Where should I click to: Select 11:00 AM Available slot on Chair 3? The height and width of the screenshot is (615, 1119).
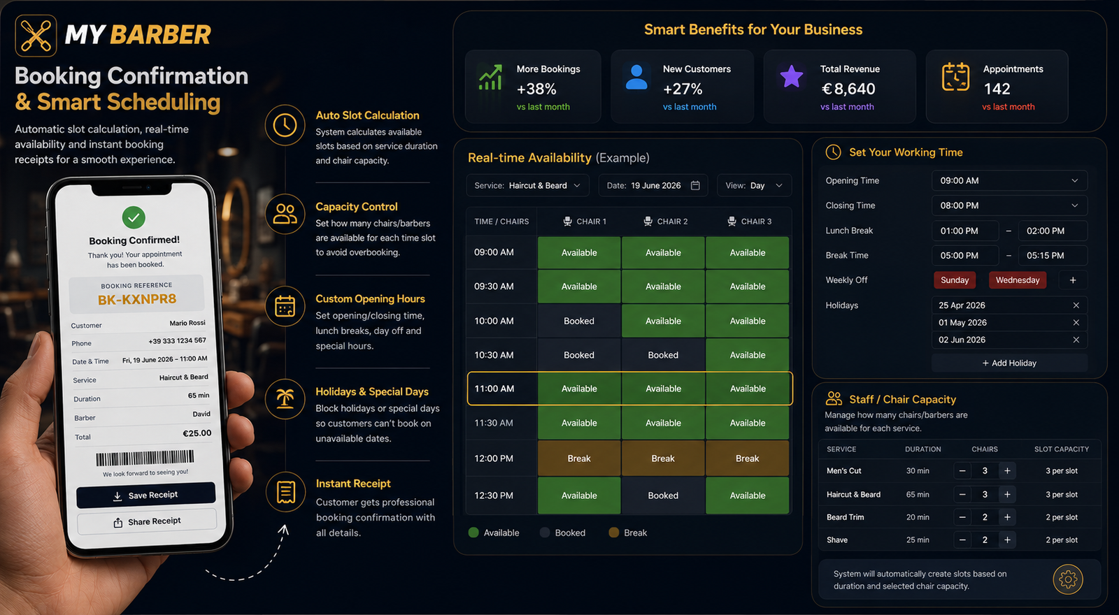click(748, 389)
